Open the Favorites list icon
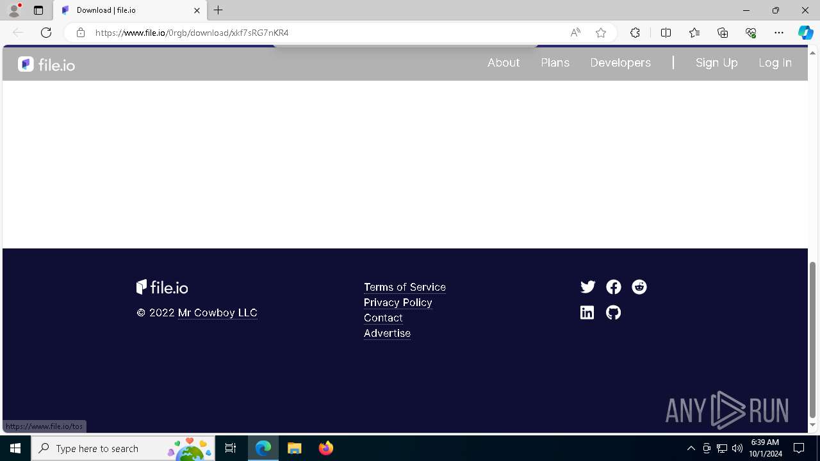The height and width of the screenshot is (461, 820). pyautogui.click(x=694, y=33)
